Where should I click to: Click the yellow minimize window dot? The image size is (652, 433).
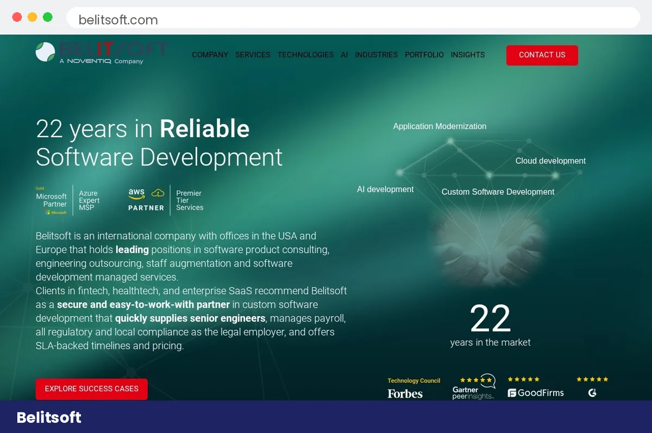point(32,17)
